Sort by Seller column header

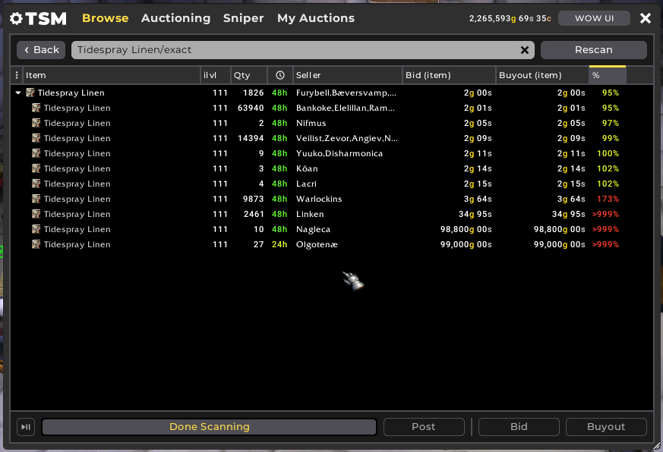348,75
